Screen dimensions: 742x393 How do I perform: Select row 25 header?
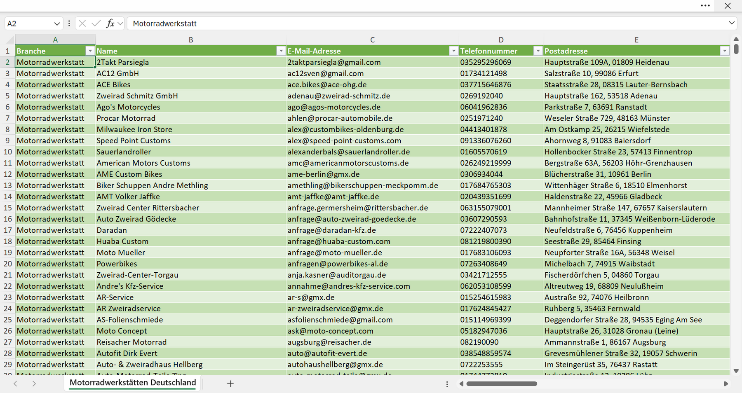coord(7,320)
